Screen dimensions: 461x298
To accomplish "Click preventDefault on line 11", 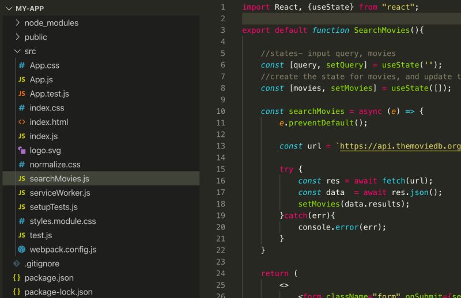I will pos(321,123).
